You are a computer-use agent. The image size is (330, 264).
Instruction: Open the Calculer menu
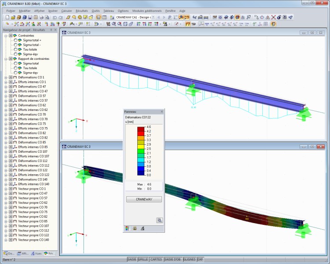[x=66, y=11]
